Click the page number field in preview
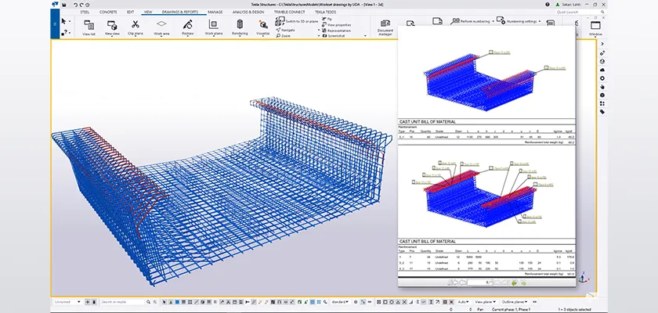The height and width of the screenshot is (313, 658). click(x=479, y=282)
